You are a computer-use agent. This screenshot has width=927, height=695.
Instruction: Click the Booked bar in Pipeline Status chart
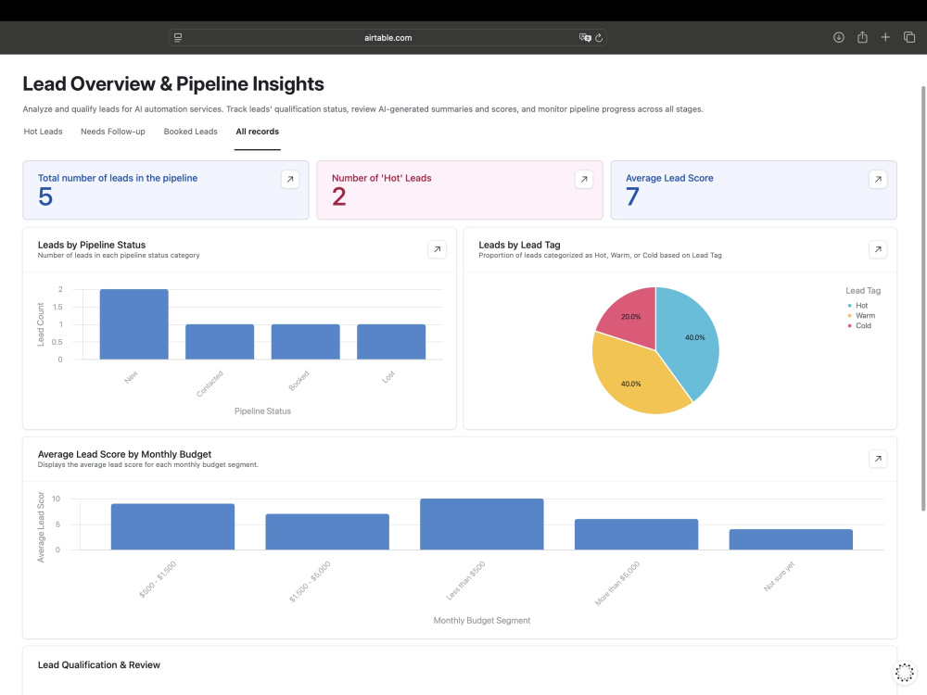pos(306,342)
